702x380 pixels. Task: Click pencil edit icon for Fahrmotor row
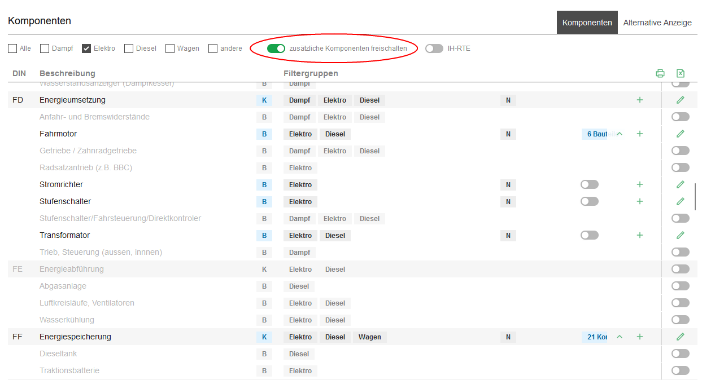[680, 134]
